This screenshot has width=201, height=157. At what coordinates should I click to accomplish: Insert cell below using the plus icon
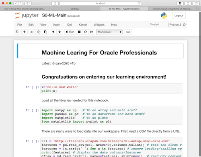tap(25, 32)
